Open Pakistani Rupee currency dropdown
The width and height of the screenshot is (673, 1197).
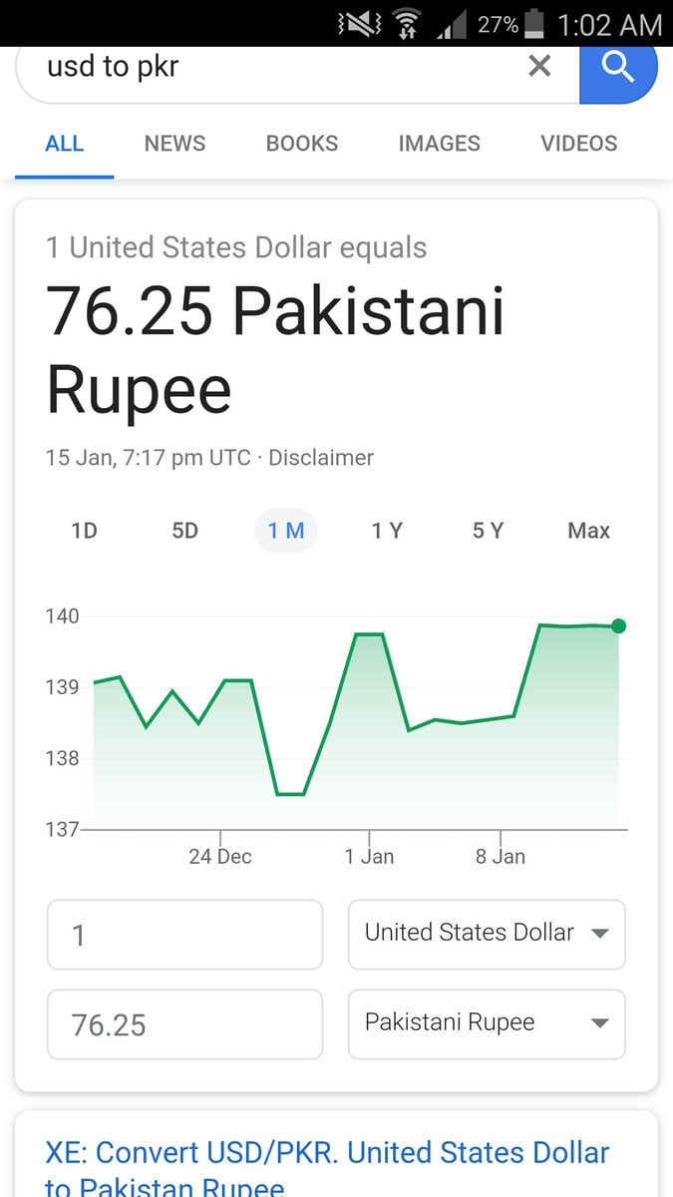[x=487, y=1023]
